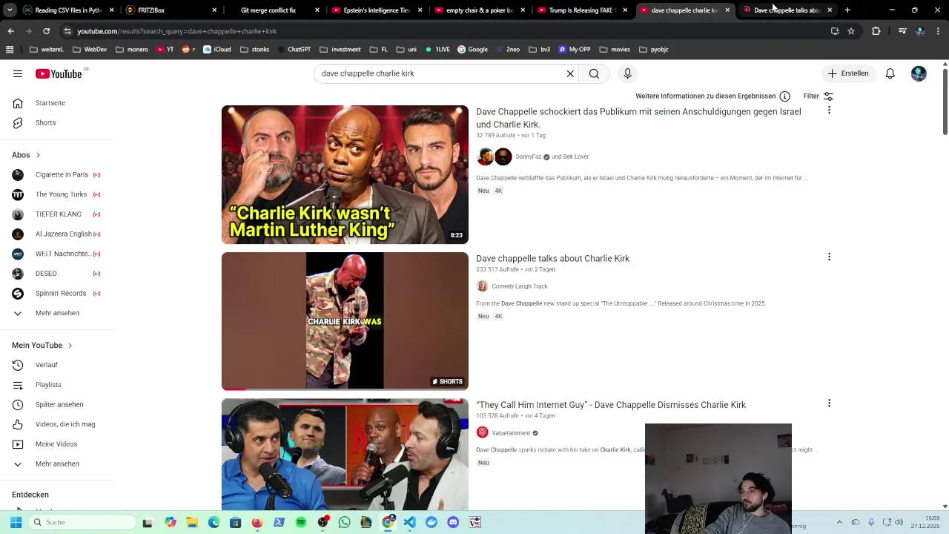949x534 pixels.
Task: Open more options for 'Dave chappelle talks' result
Action: pyautogui.click(x=829, y=257)
